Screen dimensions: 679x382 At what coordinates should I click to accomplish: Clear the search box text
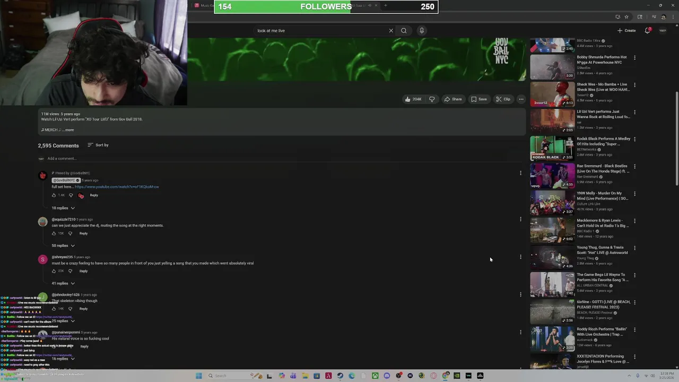(391, 30)
